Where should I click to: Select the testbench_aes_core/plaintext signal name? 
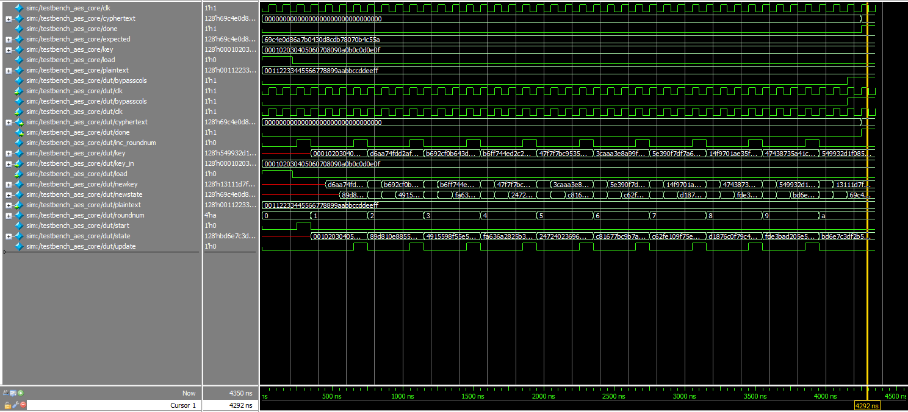[x=77, y=70]
